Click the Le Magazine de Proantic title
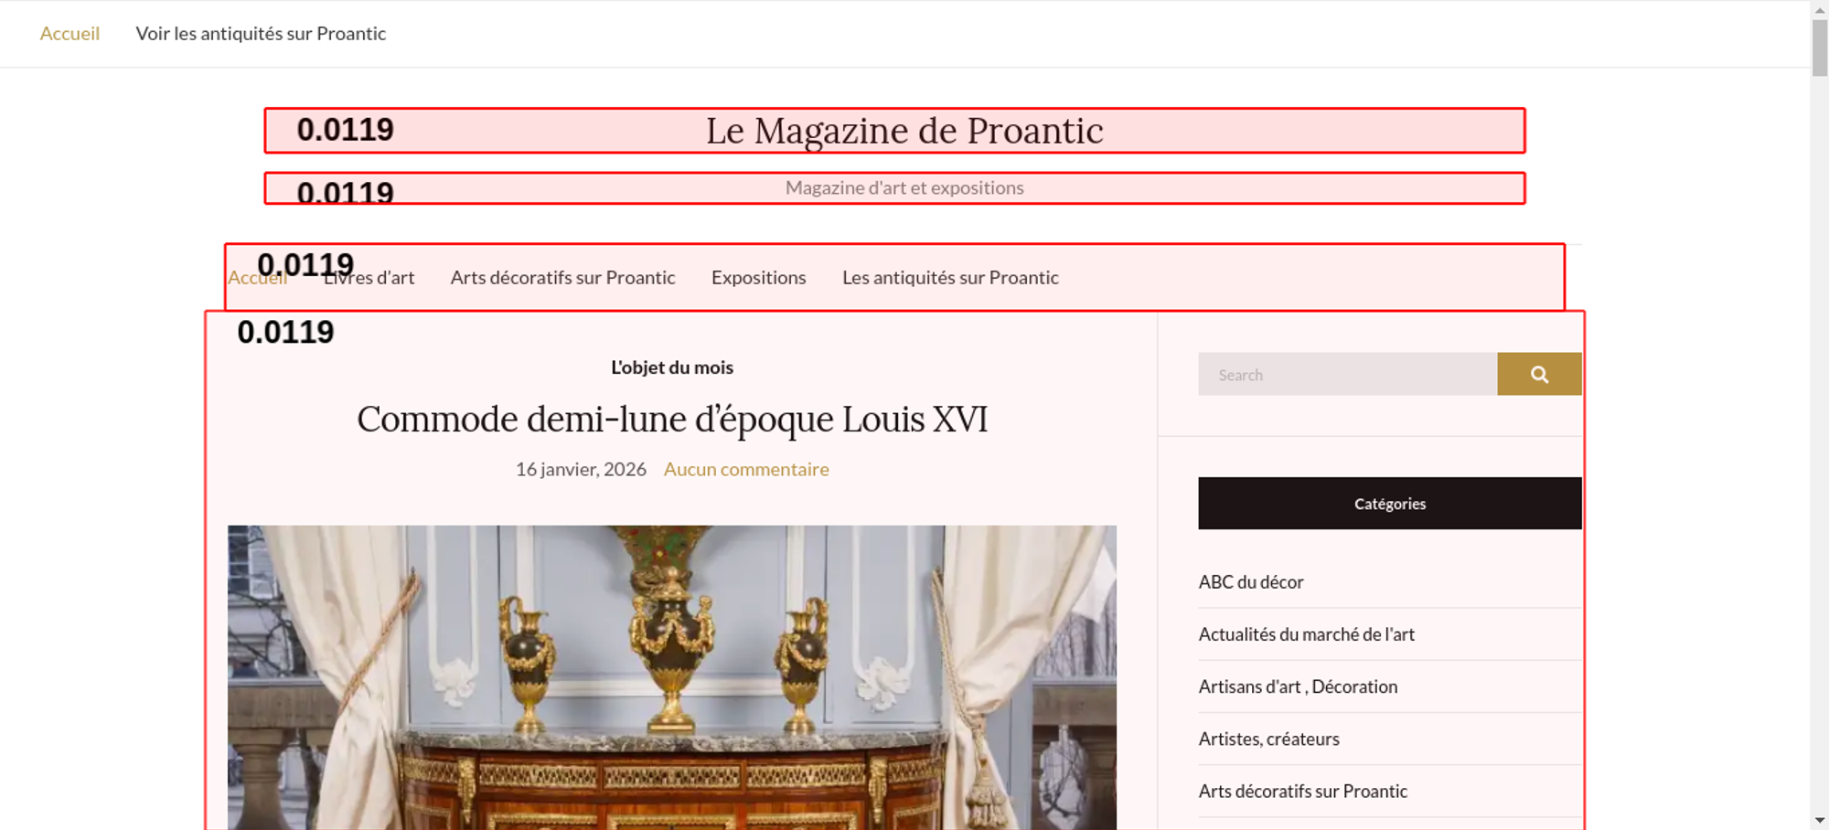The image size is (1829, 830). coord(904,131)
